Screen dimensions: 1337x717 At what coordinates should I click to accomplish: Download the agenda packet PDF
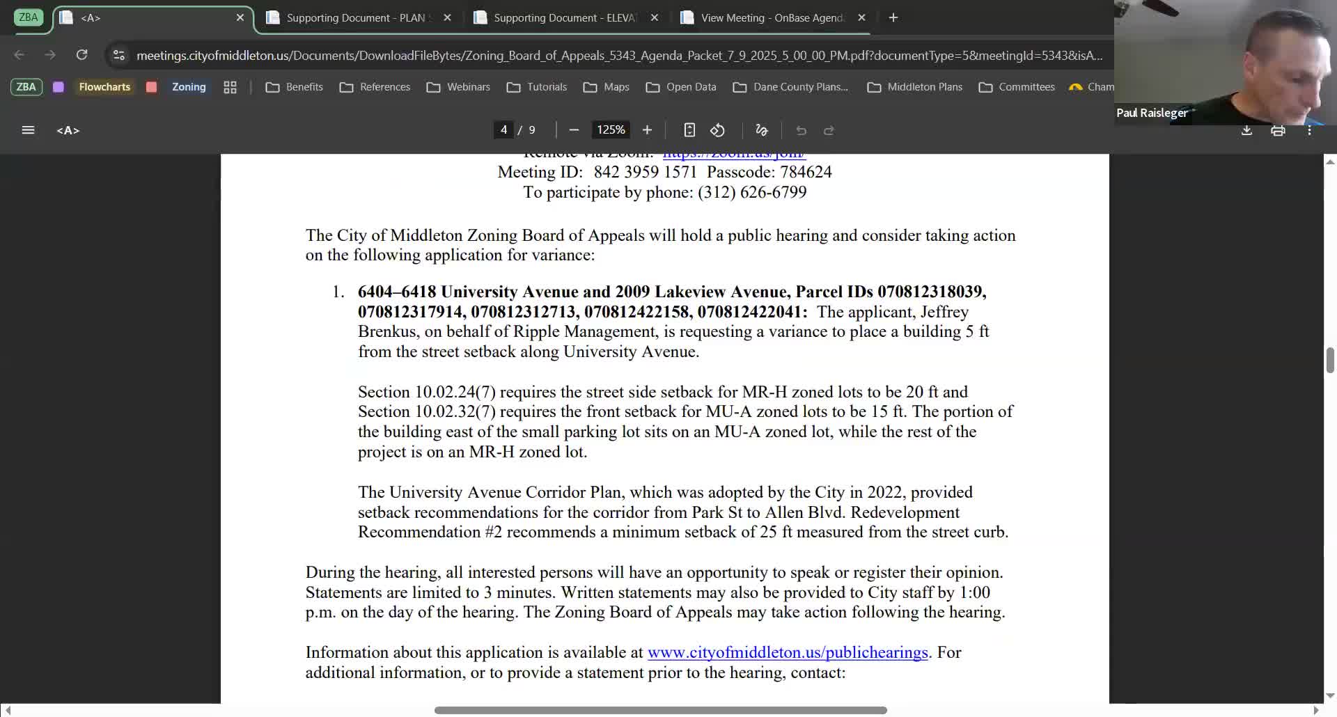point(1246,130)
